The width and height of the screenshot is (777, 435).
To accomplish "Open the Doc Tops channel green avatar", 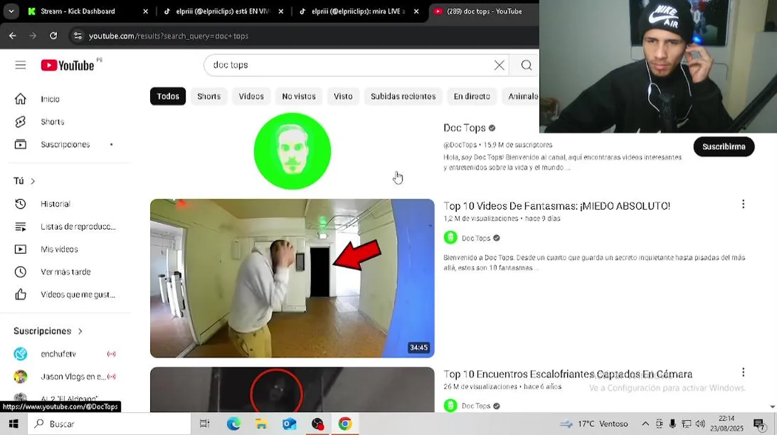I will 292,151.
